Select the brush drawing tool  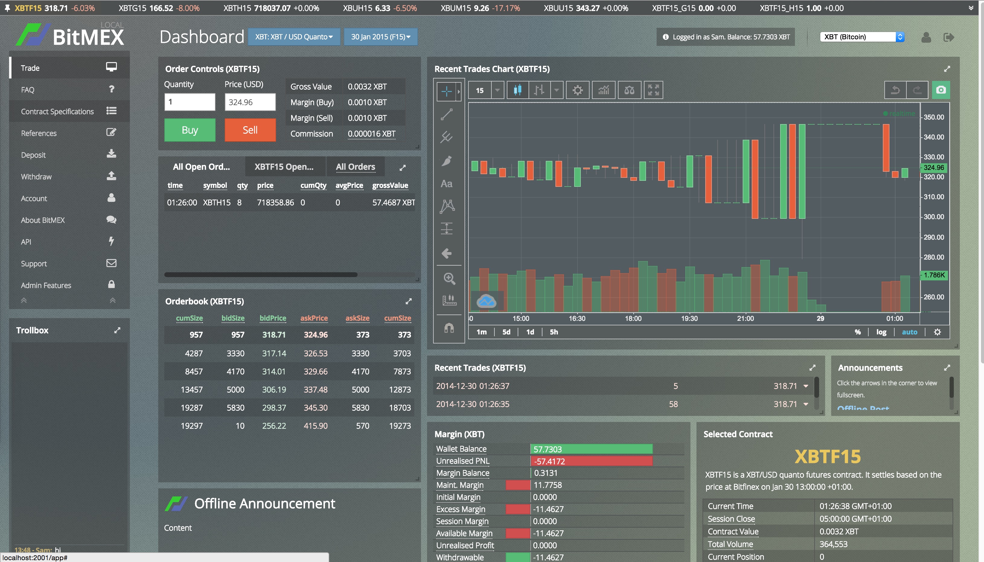pyautogui.click(x=447, y=161)
